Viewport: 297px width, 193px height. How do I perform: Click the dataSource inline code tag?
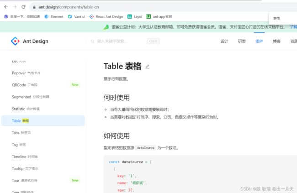(145, 148)
